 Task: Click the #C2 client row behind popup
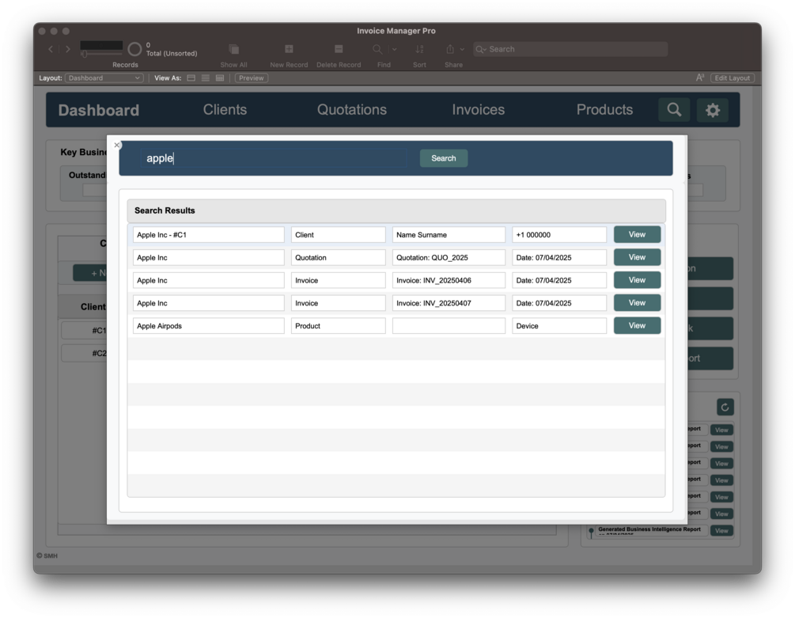pos(84,353)
